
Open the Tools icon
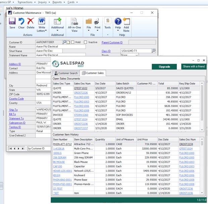(x=108, y=21)
